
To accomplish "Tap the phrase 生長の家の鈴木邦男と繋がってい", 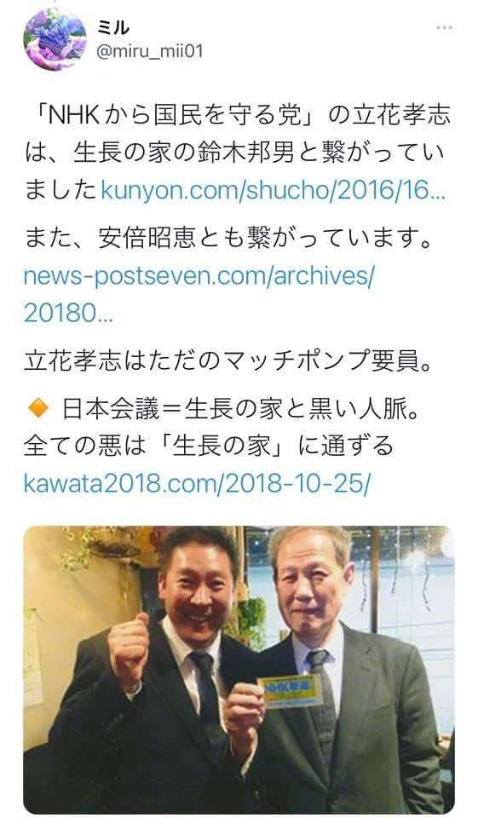I will (x=259, y=153).
